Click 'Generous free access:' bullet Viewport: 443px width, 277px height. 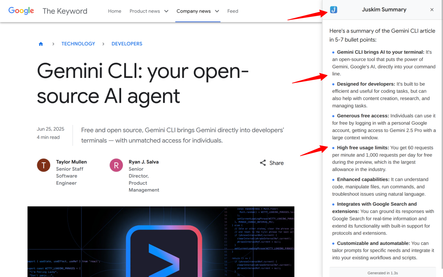pyautogui.click(x=363, y=116)
